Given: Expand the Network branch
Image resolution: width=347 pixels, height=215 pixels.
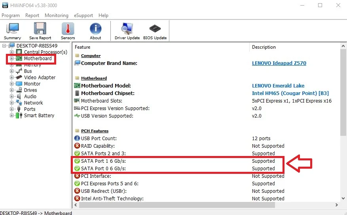Looking at the screenshot, I should 11,103.
